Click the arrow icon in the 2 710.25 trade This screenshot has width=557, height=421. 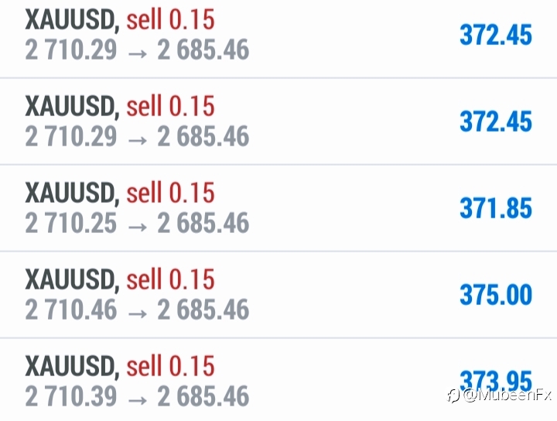(x=137, y=227)
